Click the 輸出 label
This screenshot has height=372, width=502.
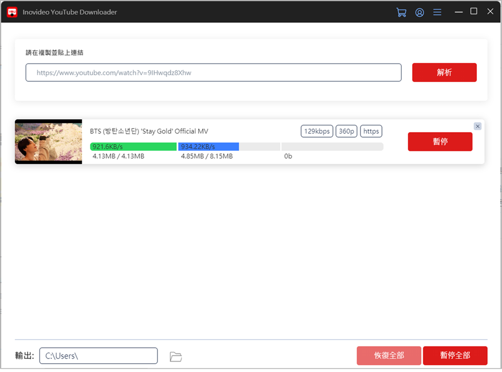[x=25, y=356]
